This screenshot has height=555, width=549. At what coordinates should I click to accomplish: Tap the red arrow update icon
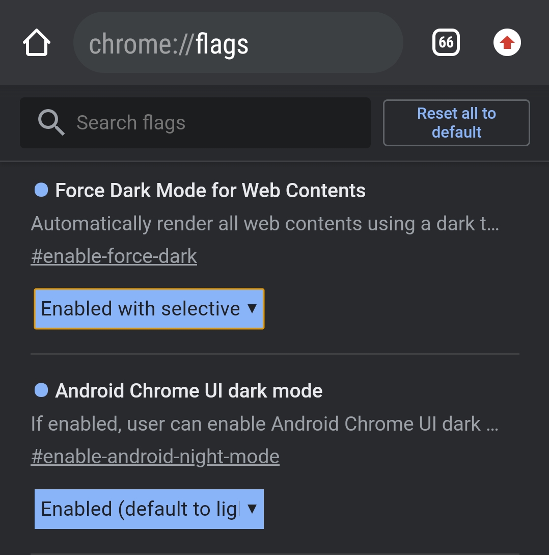[507, 43]
